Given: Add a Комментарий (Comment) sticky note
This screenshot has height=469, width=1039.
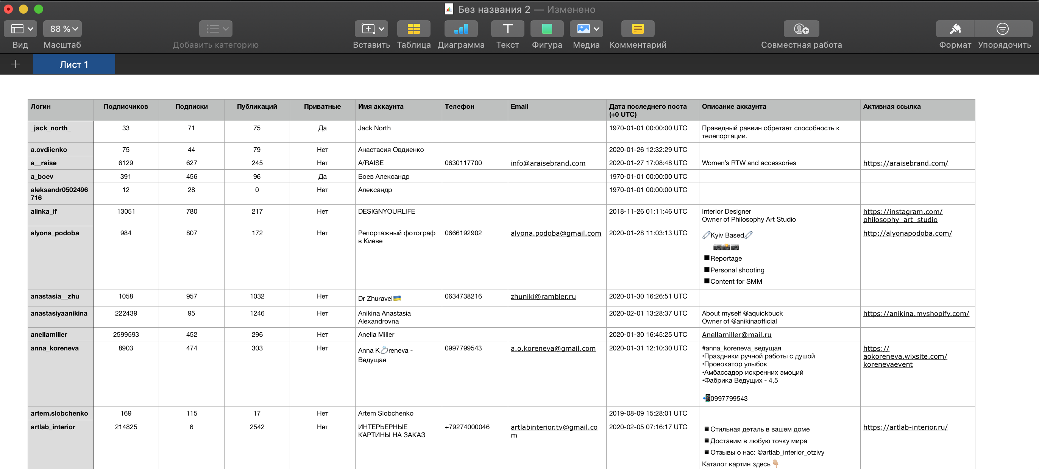Looking at the screenshot, I should 637,29.
